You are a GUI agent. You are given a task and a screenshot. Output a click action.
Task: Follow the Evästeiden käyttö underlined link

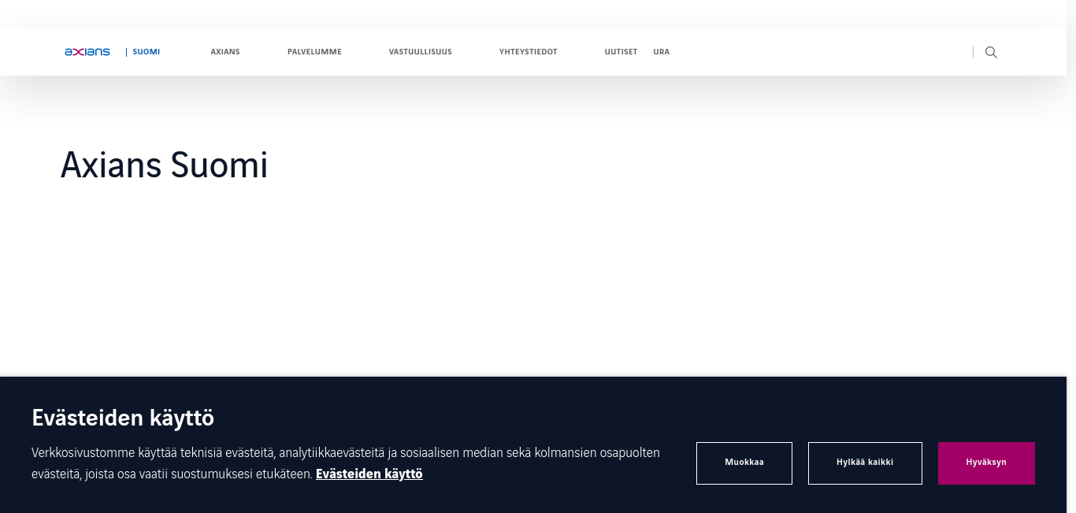click(x=369, y=474)
